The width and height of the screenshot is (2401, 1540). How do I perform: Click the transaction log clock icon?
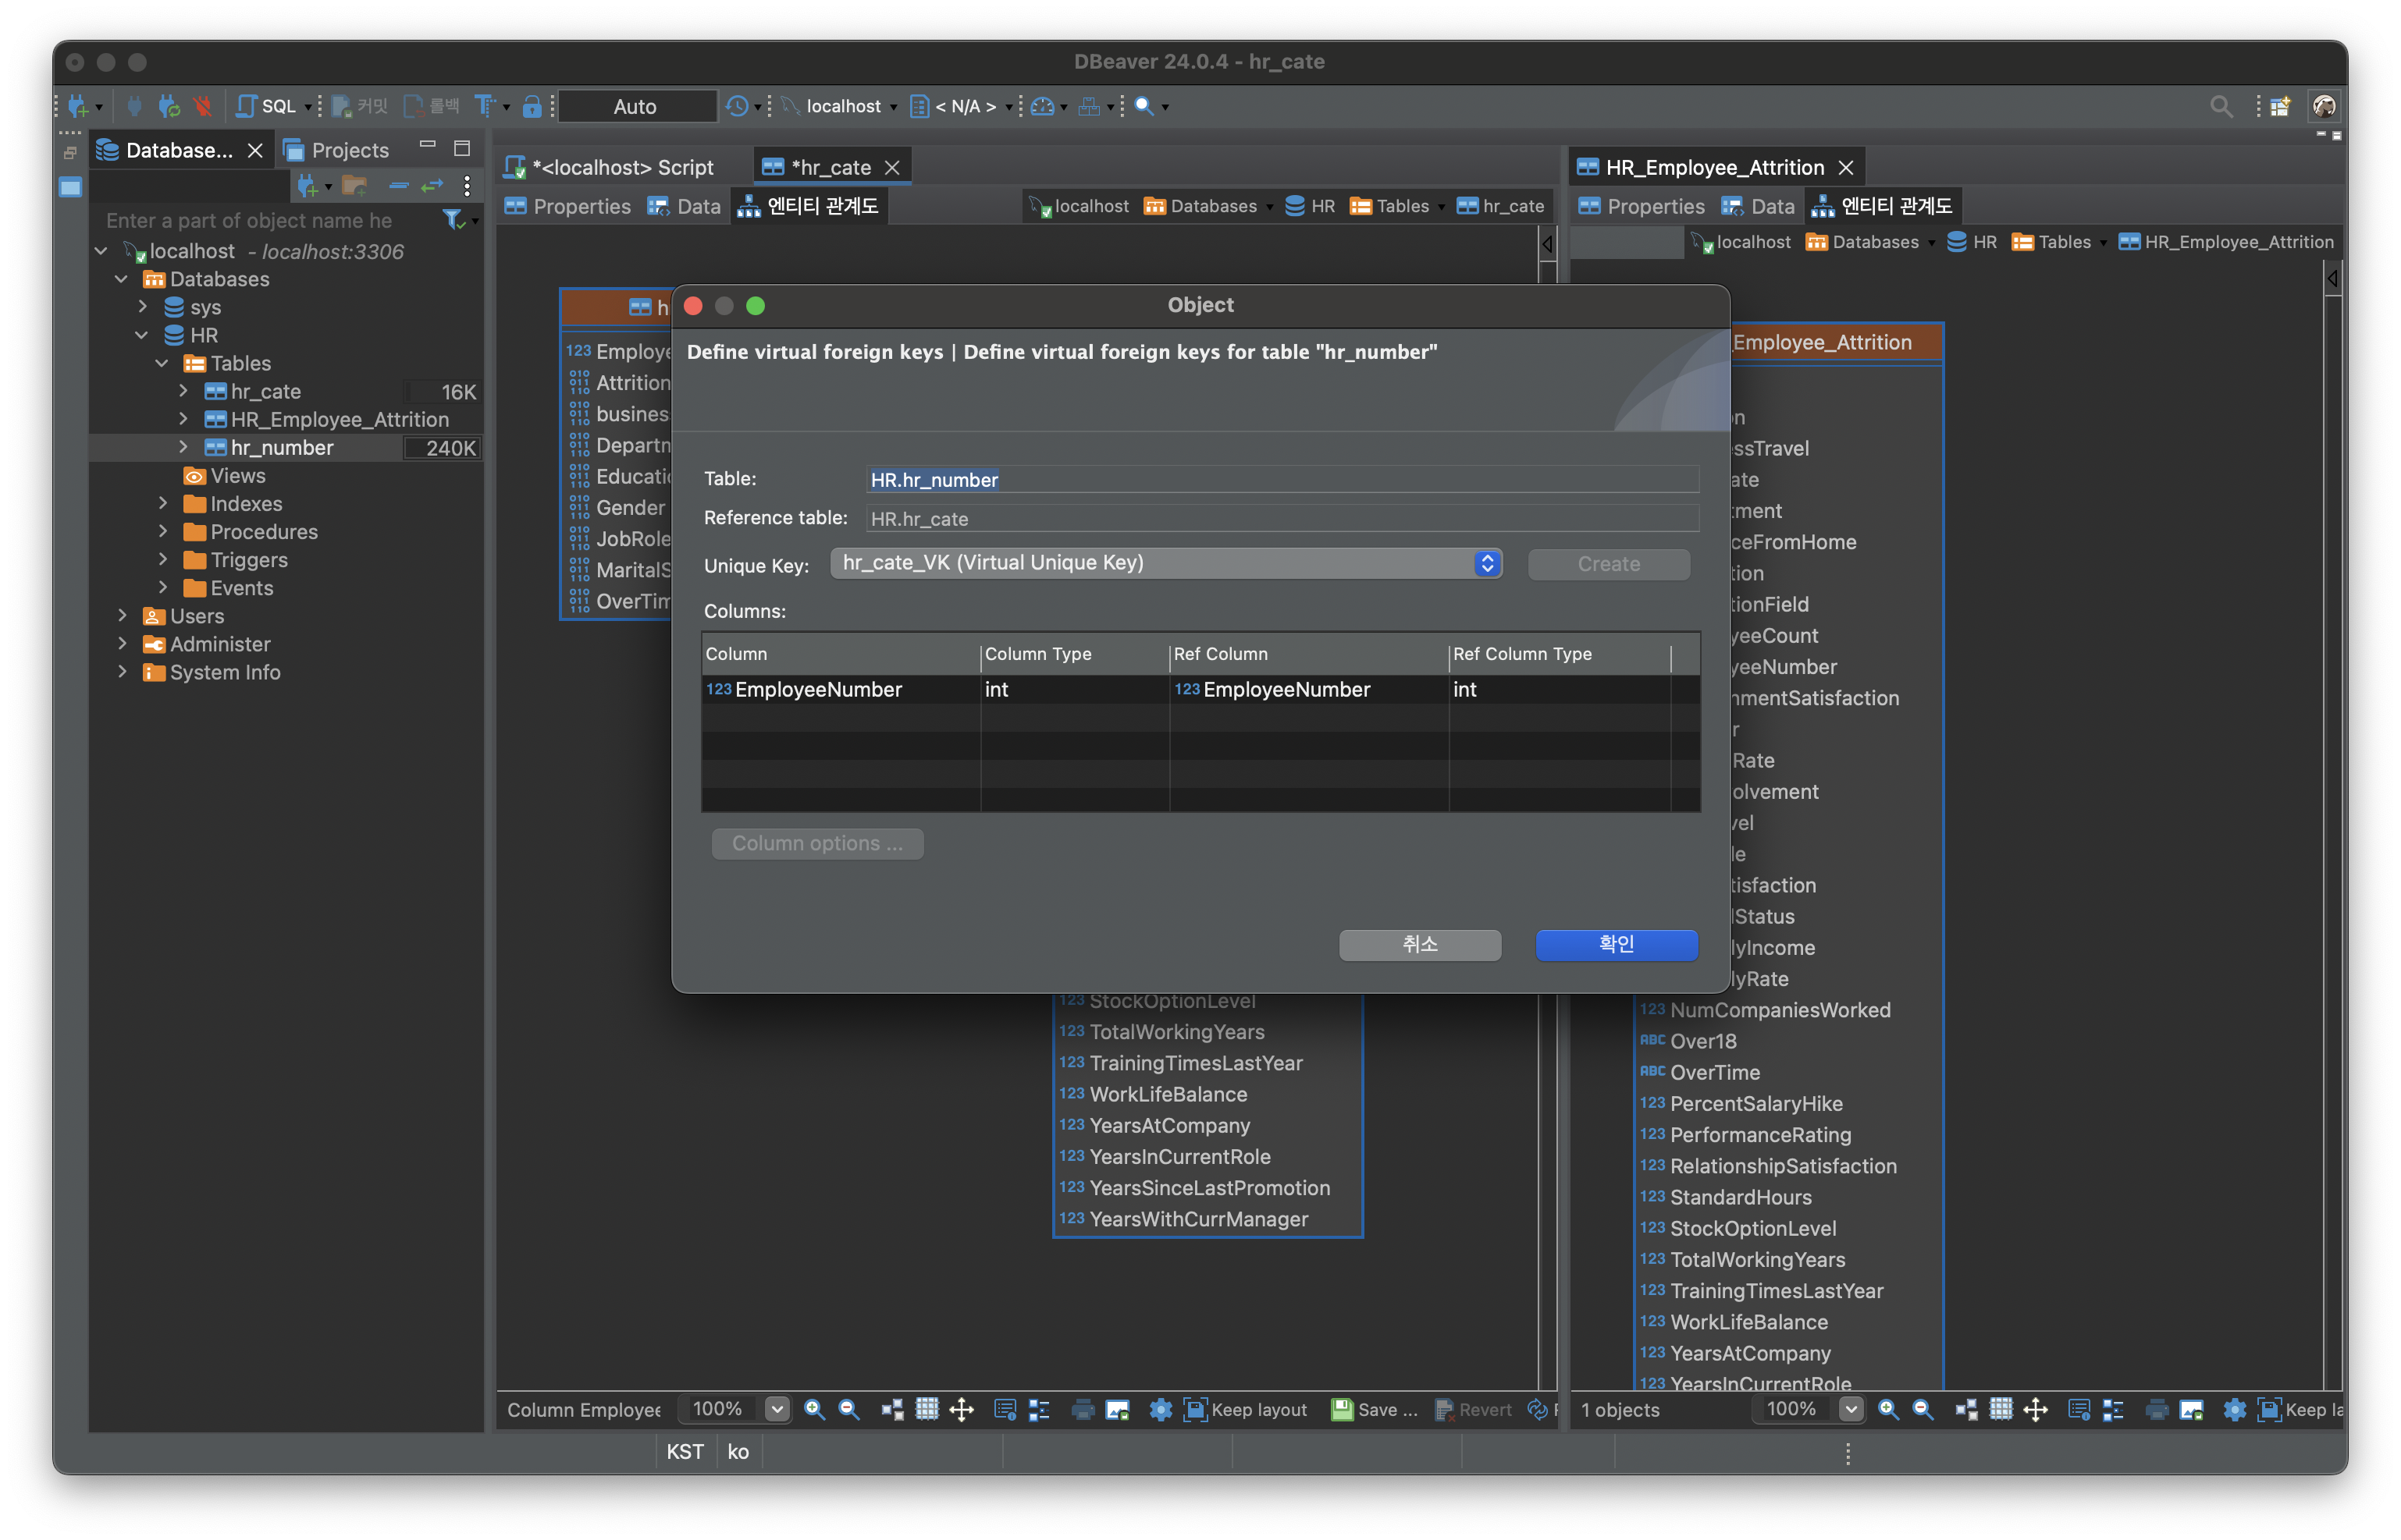coord(738,106)
